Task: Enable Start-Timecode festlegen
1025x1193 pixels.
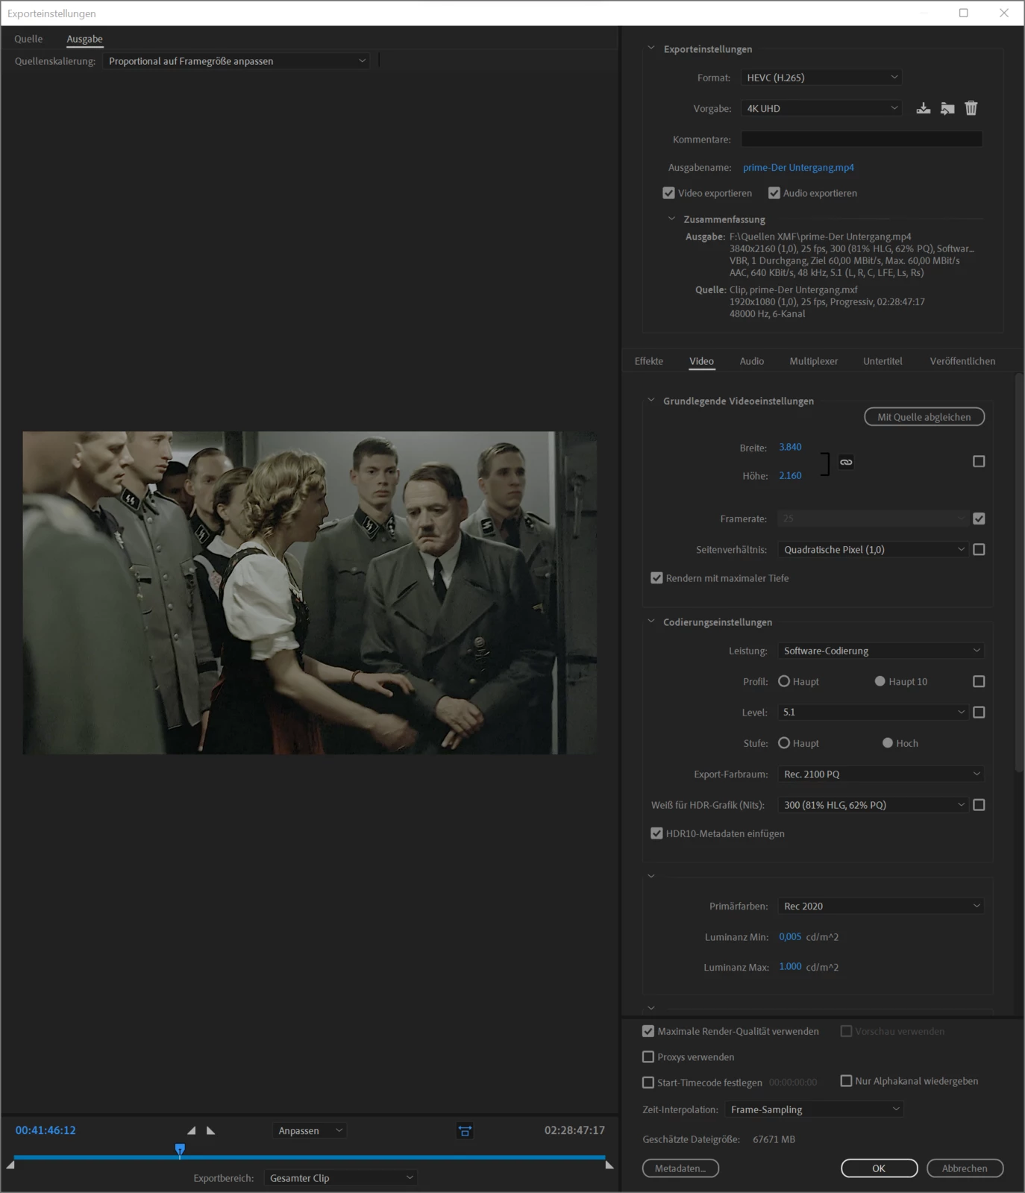Action: pyautogui.click(x=648, y=1083)
